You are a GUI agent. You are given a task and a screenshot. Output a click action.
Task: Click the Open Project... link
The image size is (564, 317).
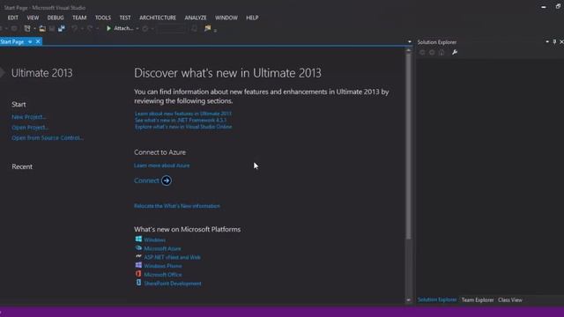pos(30,127)
